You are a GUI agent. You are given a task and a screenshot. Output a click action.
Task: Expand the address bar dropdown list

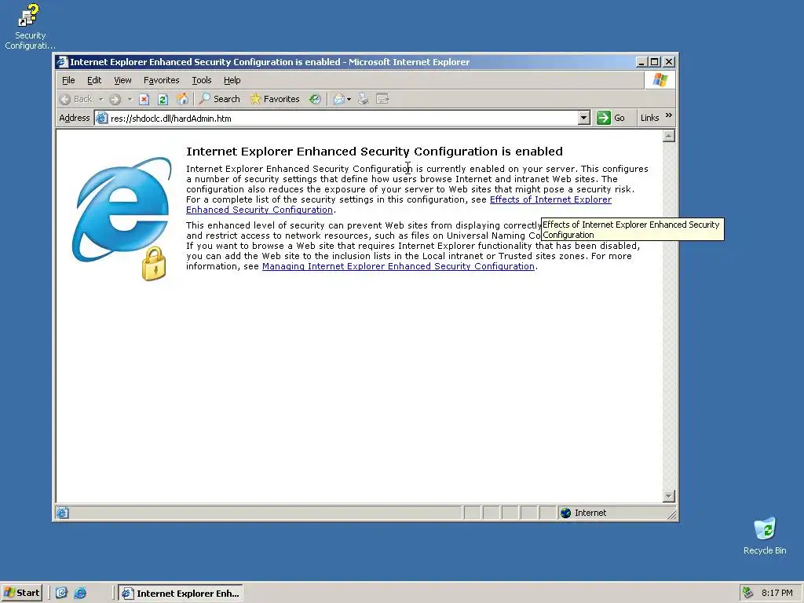pyautogui.click(x=583, y=119)
